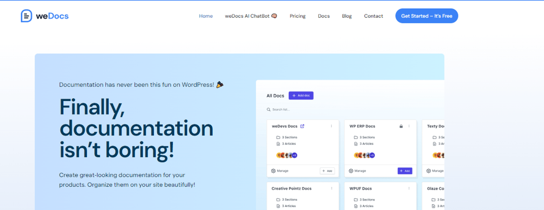Click the WP ERP Docs card title

tap(362, 126)
